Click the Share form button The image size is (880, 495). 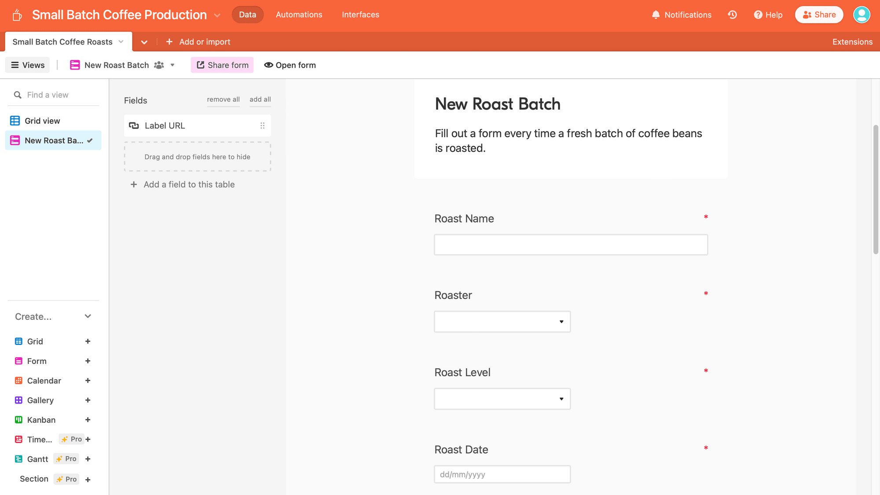click(x=222, y=65)
